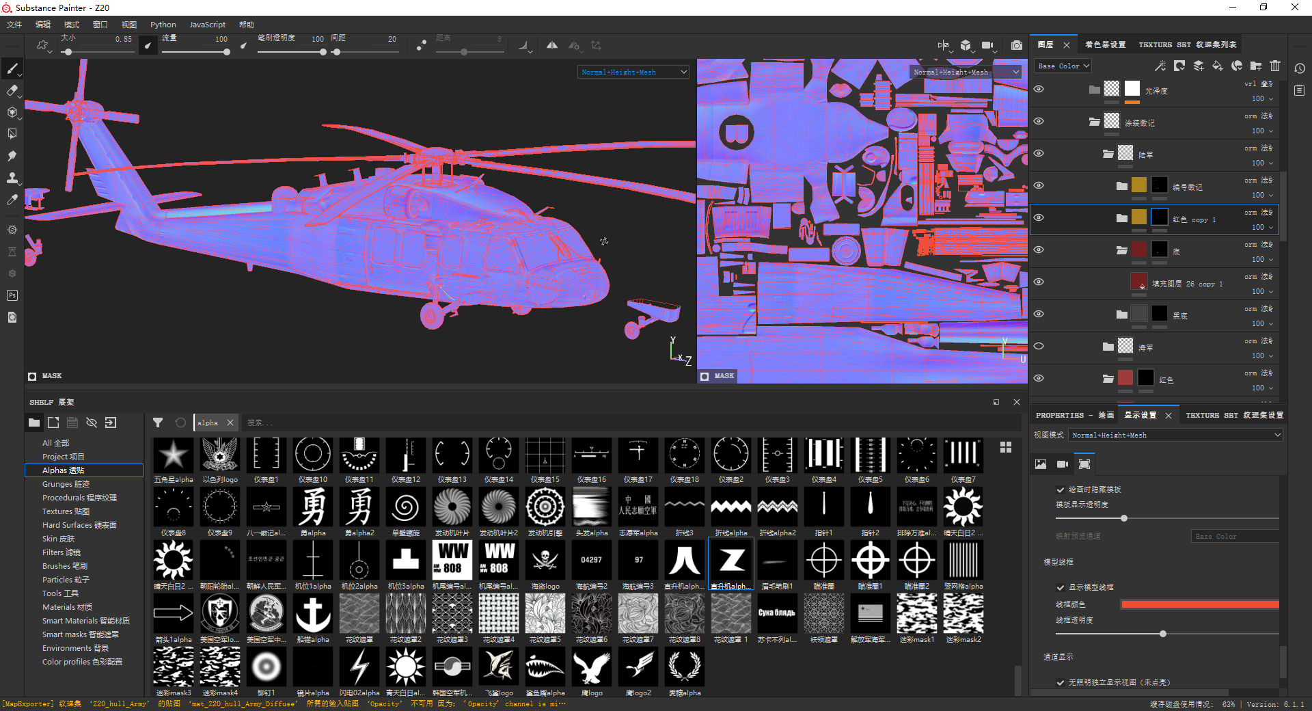Switch to 着色器设置 tab

tap(1105, 44)
